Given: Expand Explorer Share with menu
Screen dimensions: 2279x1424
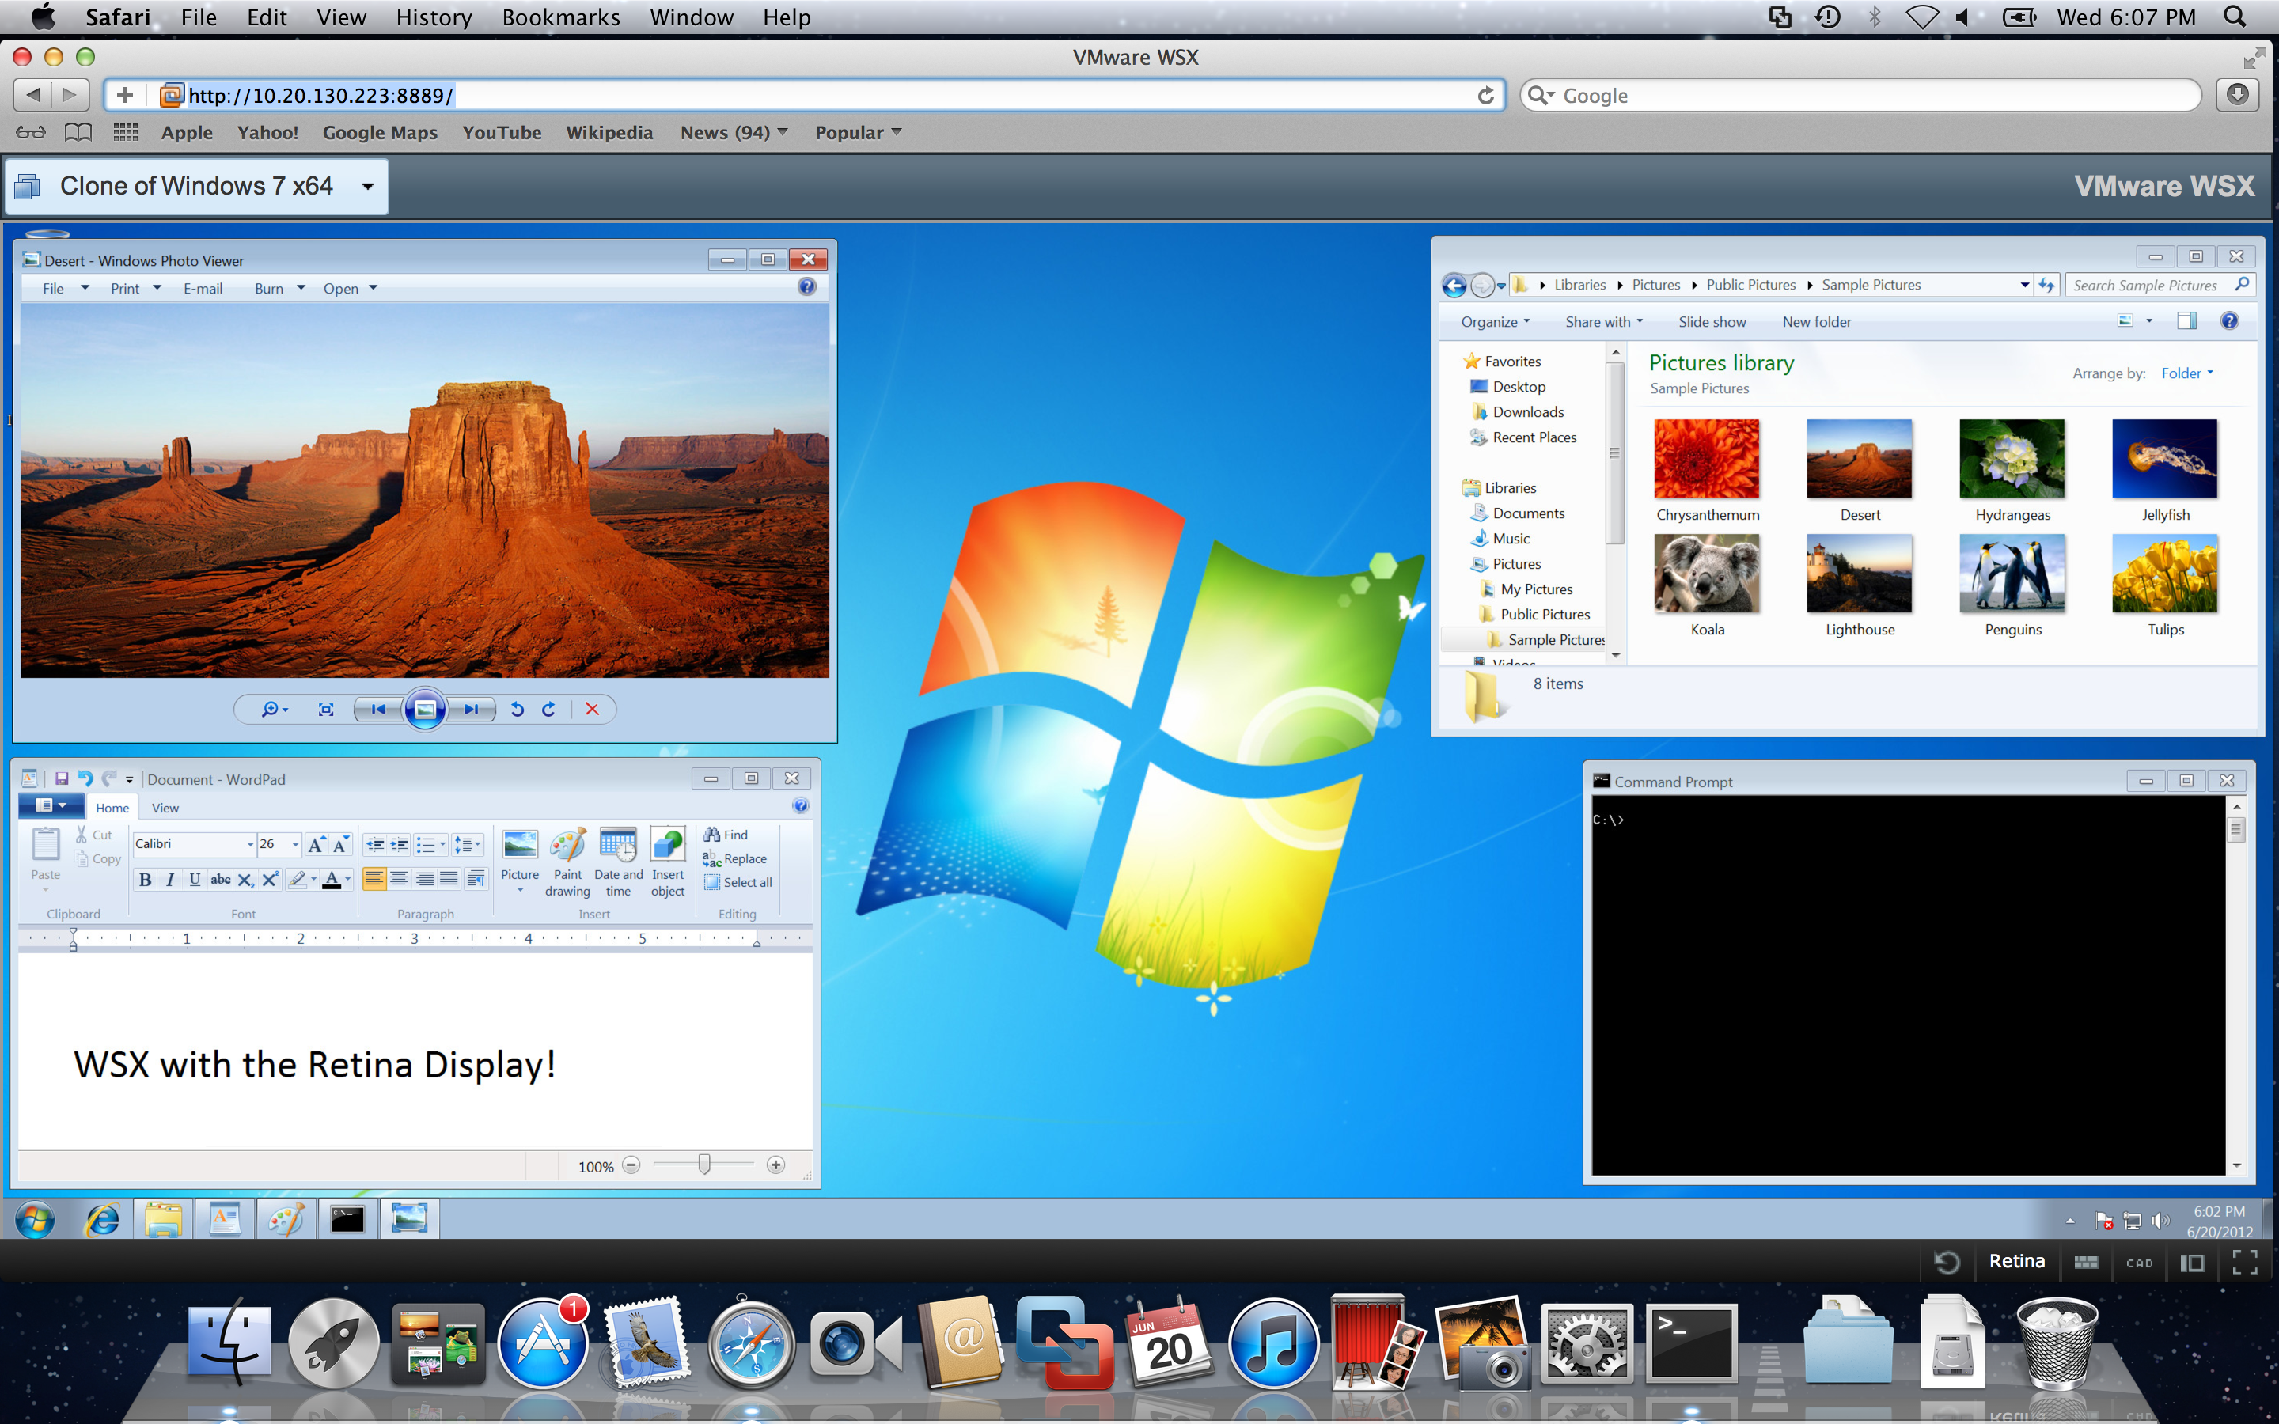Looking at the screenshot, I should pos(1604,322).
